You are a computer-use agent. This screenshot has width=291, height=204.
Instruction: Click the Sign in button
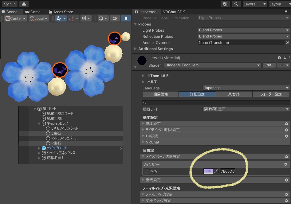[x=10, y=4]
